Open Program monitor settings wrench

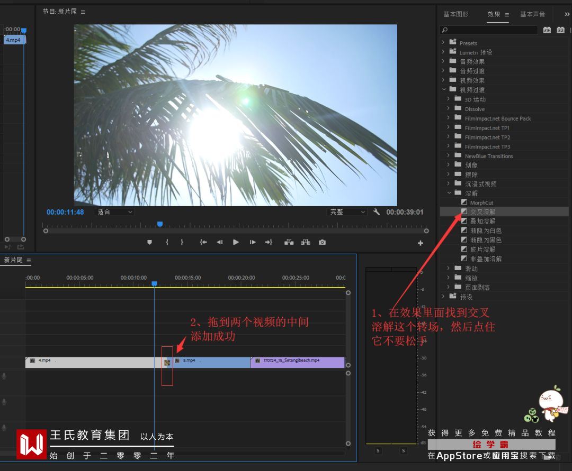(377, 211)
